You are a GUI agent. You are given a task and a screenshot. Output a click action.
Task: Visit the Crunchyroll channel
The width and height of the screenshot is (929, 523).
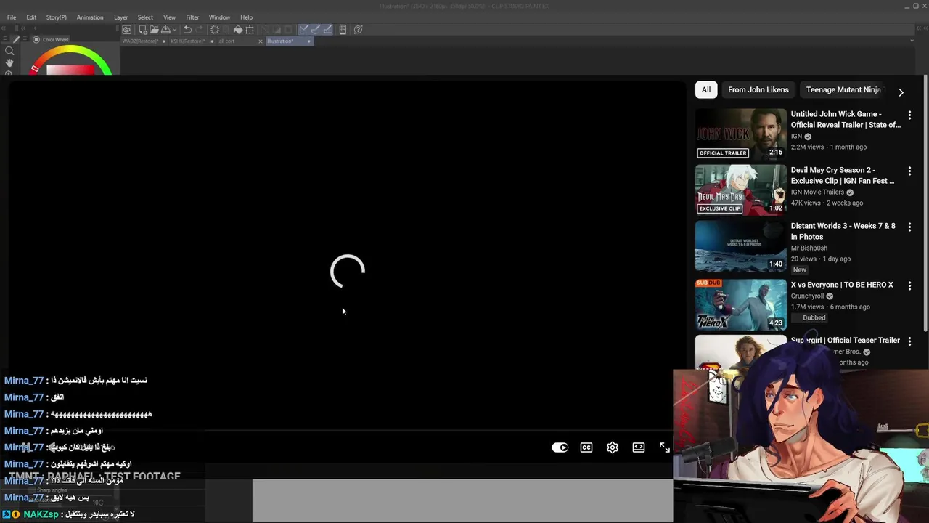809,296
